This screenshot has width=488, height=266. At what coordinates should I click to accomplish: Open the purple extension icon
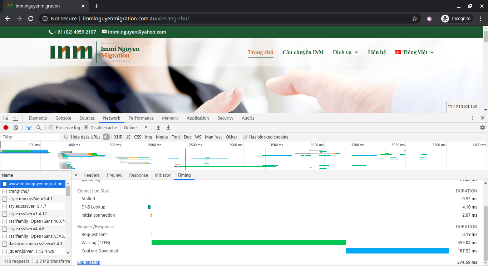(x=429, y=19)
